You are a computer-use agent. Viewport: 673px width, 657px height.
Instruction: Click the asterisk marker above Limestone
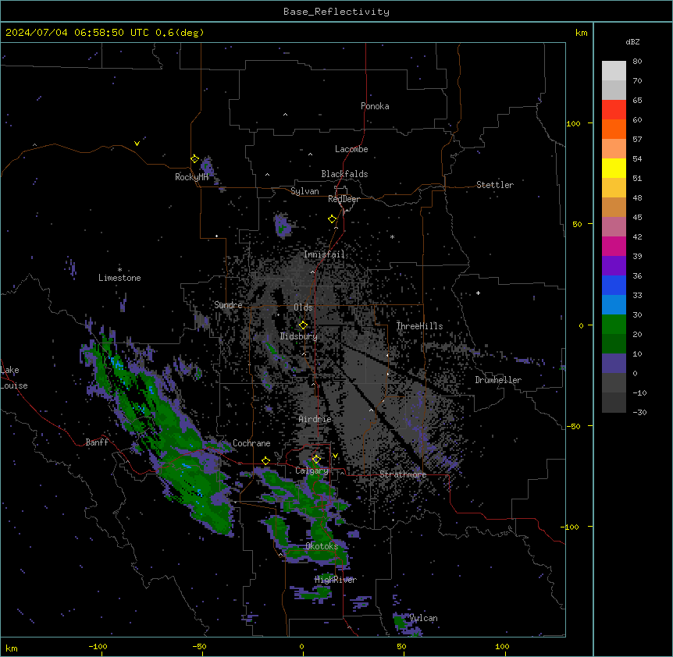[x=119, y=270]
